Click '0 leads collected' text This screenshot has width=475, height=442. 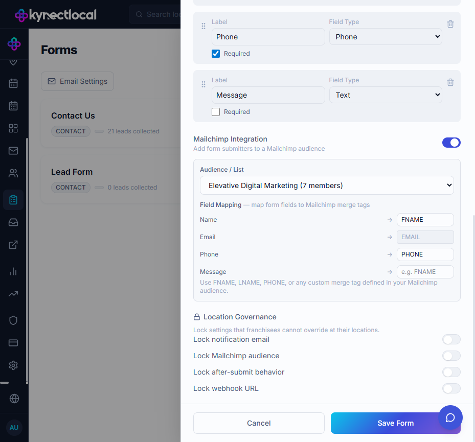132,188
